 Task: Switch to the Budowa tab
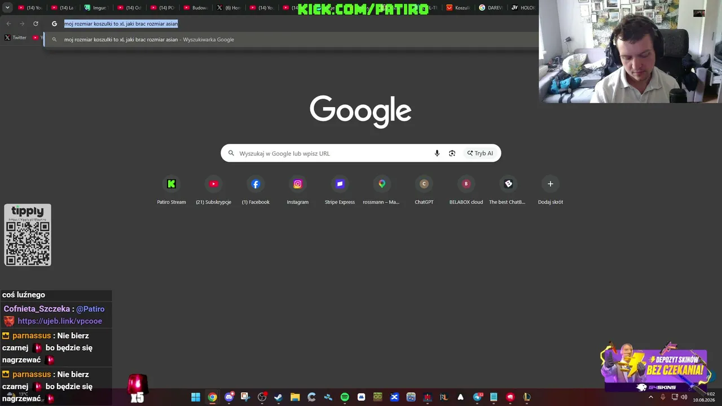196,8
